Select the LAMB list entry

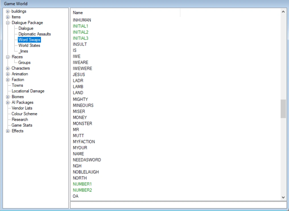pyautogui.click(x=78, y=87)
